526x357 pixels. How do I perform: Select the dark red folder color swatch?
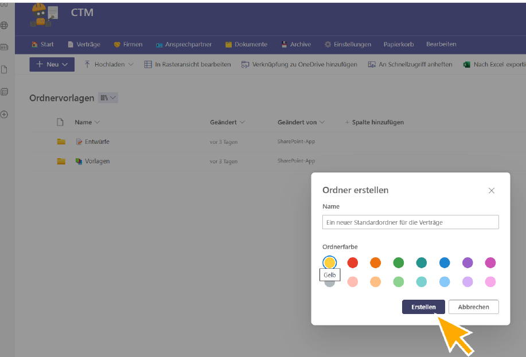point(353,262)
